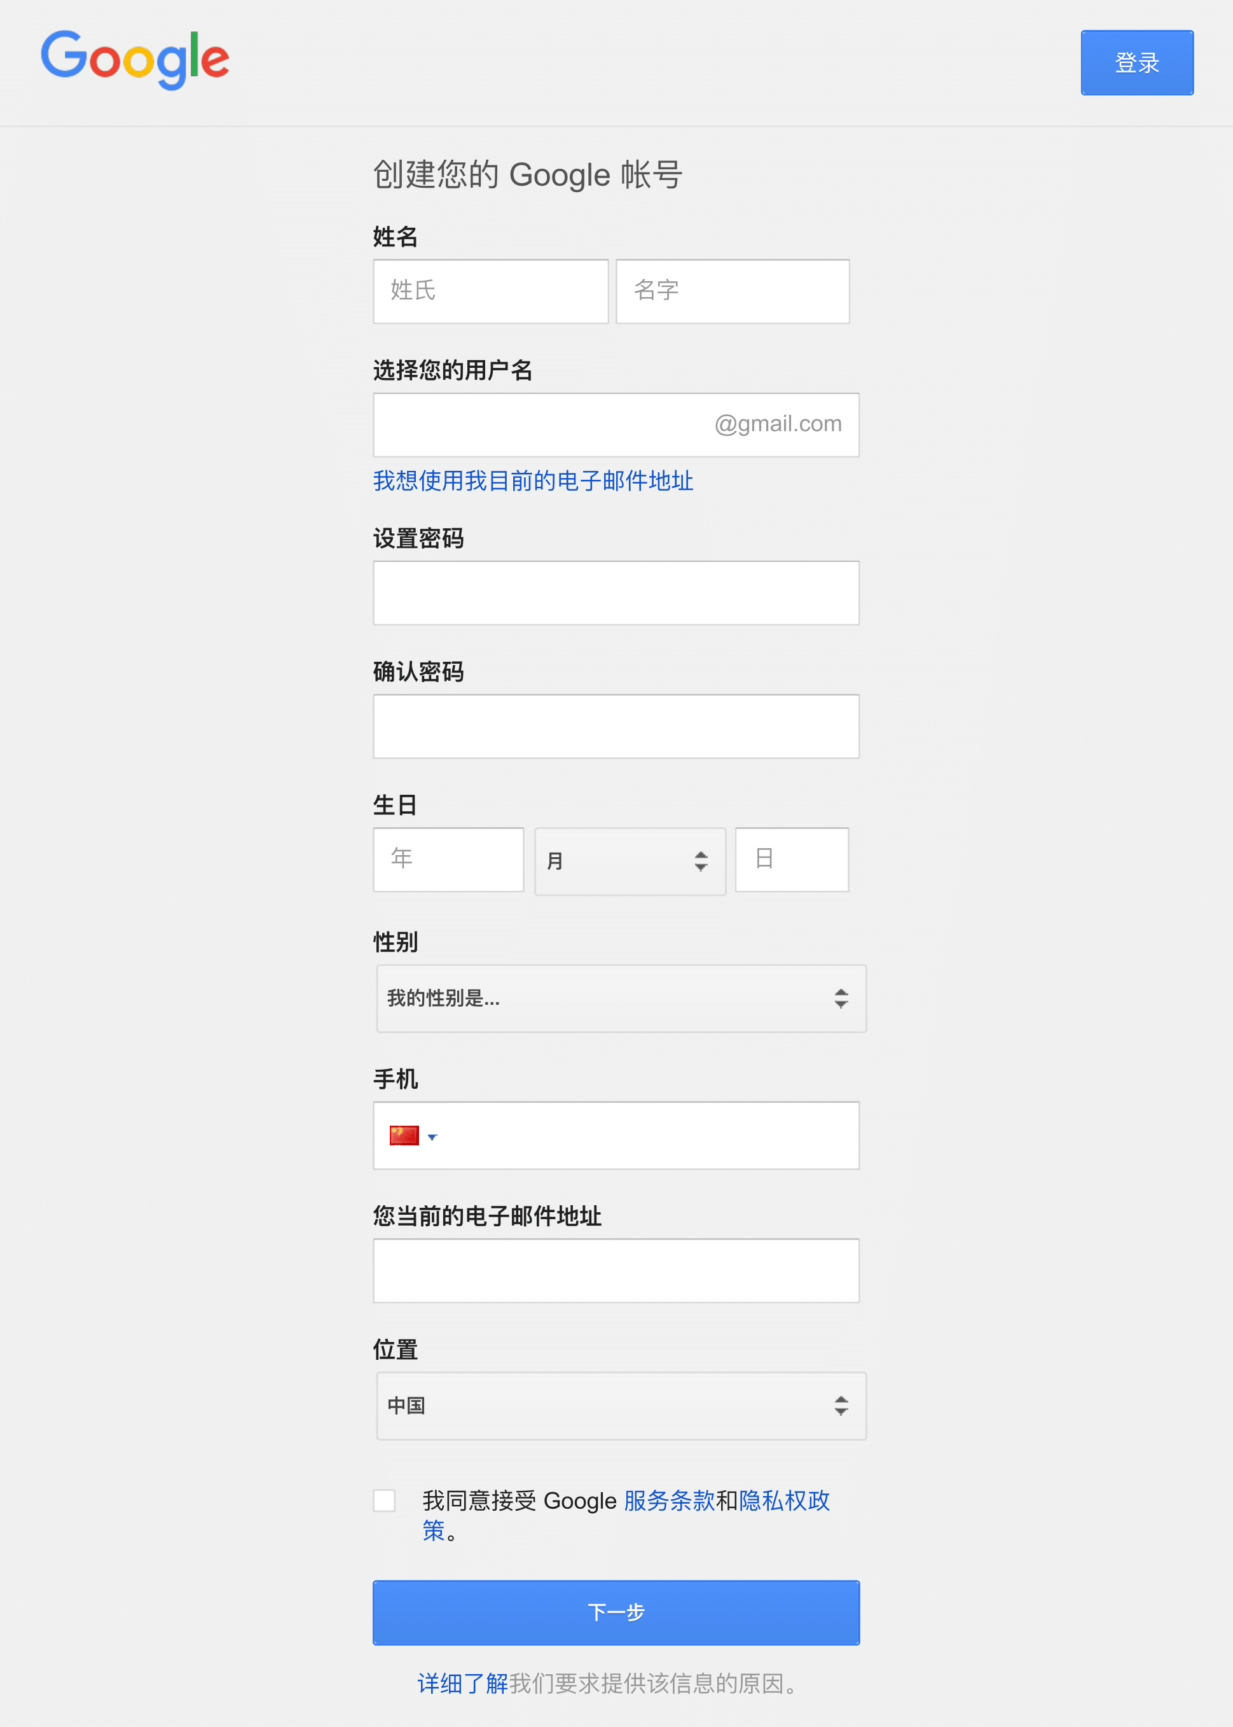The height and width of the screenshot is (1727, 1233).
Task: Click the birth year (年) field
Action: point(448,859)
